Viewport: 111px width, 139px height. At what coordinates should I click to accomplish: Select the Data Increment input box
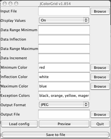pos(64,58)
